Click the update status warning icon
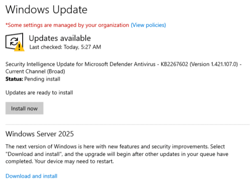This screenshot has height=182, width=250. point(15,42)
